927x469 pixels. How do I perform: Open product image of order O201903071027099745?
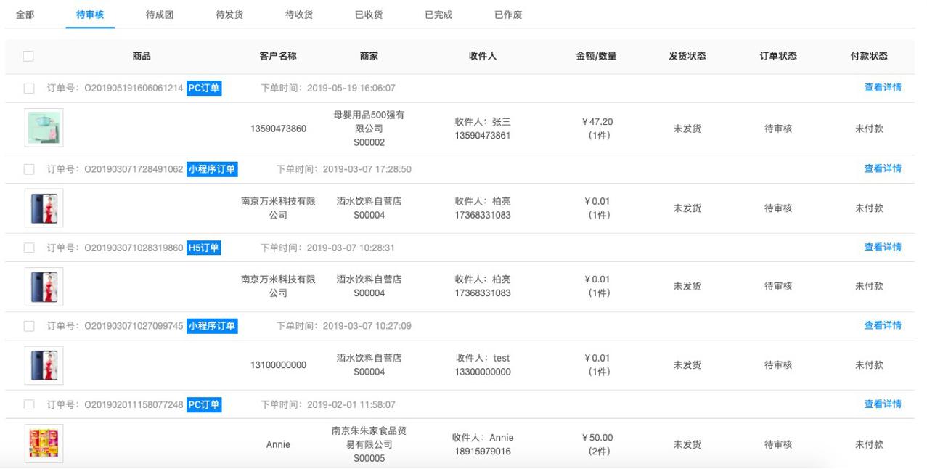pos(44,365)
